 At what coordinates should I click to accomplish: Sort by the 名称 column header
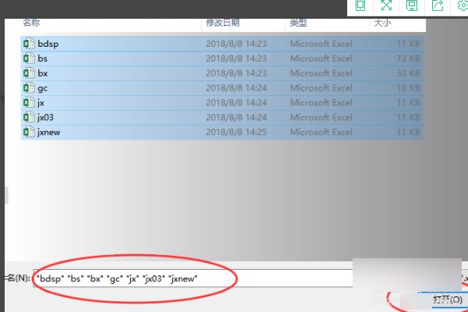(x=31, y=24)
